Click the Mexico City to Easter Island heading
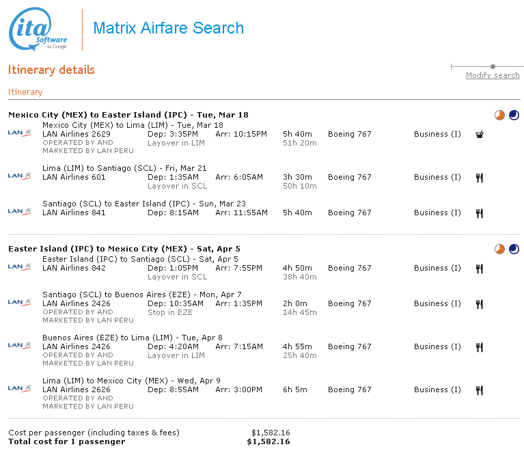 tap(128, 115)
